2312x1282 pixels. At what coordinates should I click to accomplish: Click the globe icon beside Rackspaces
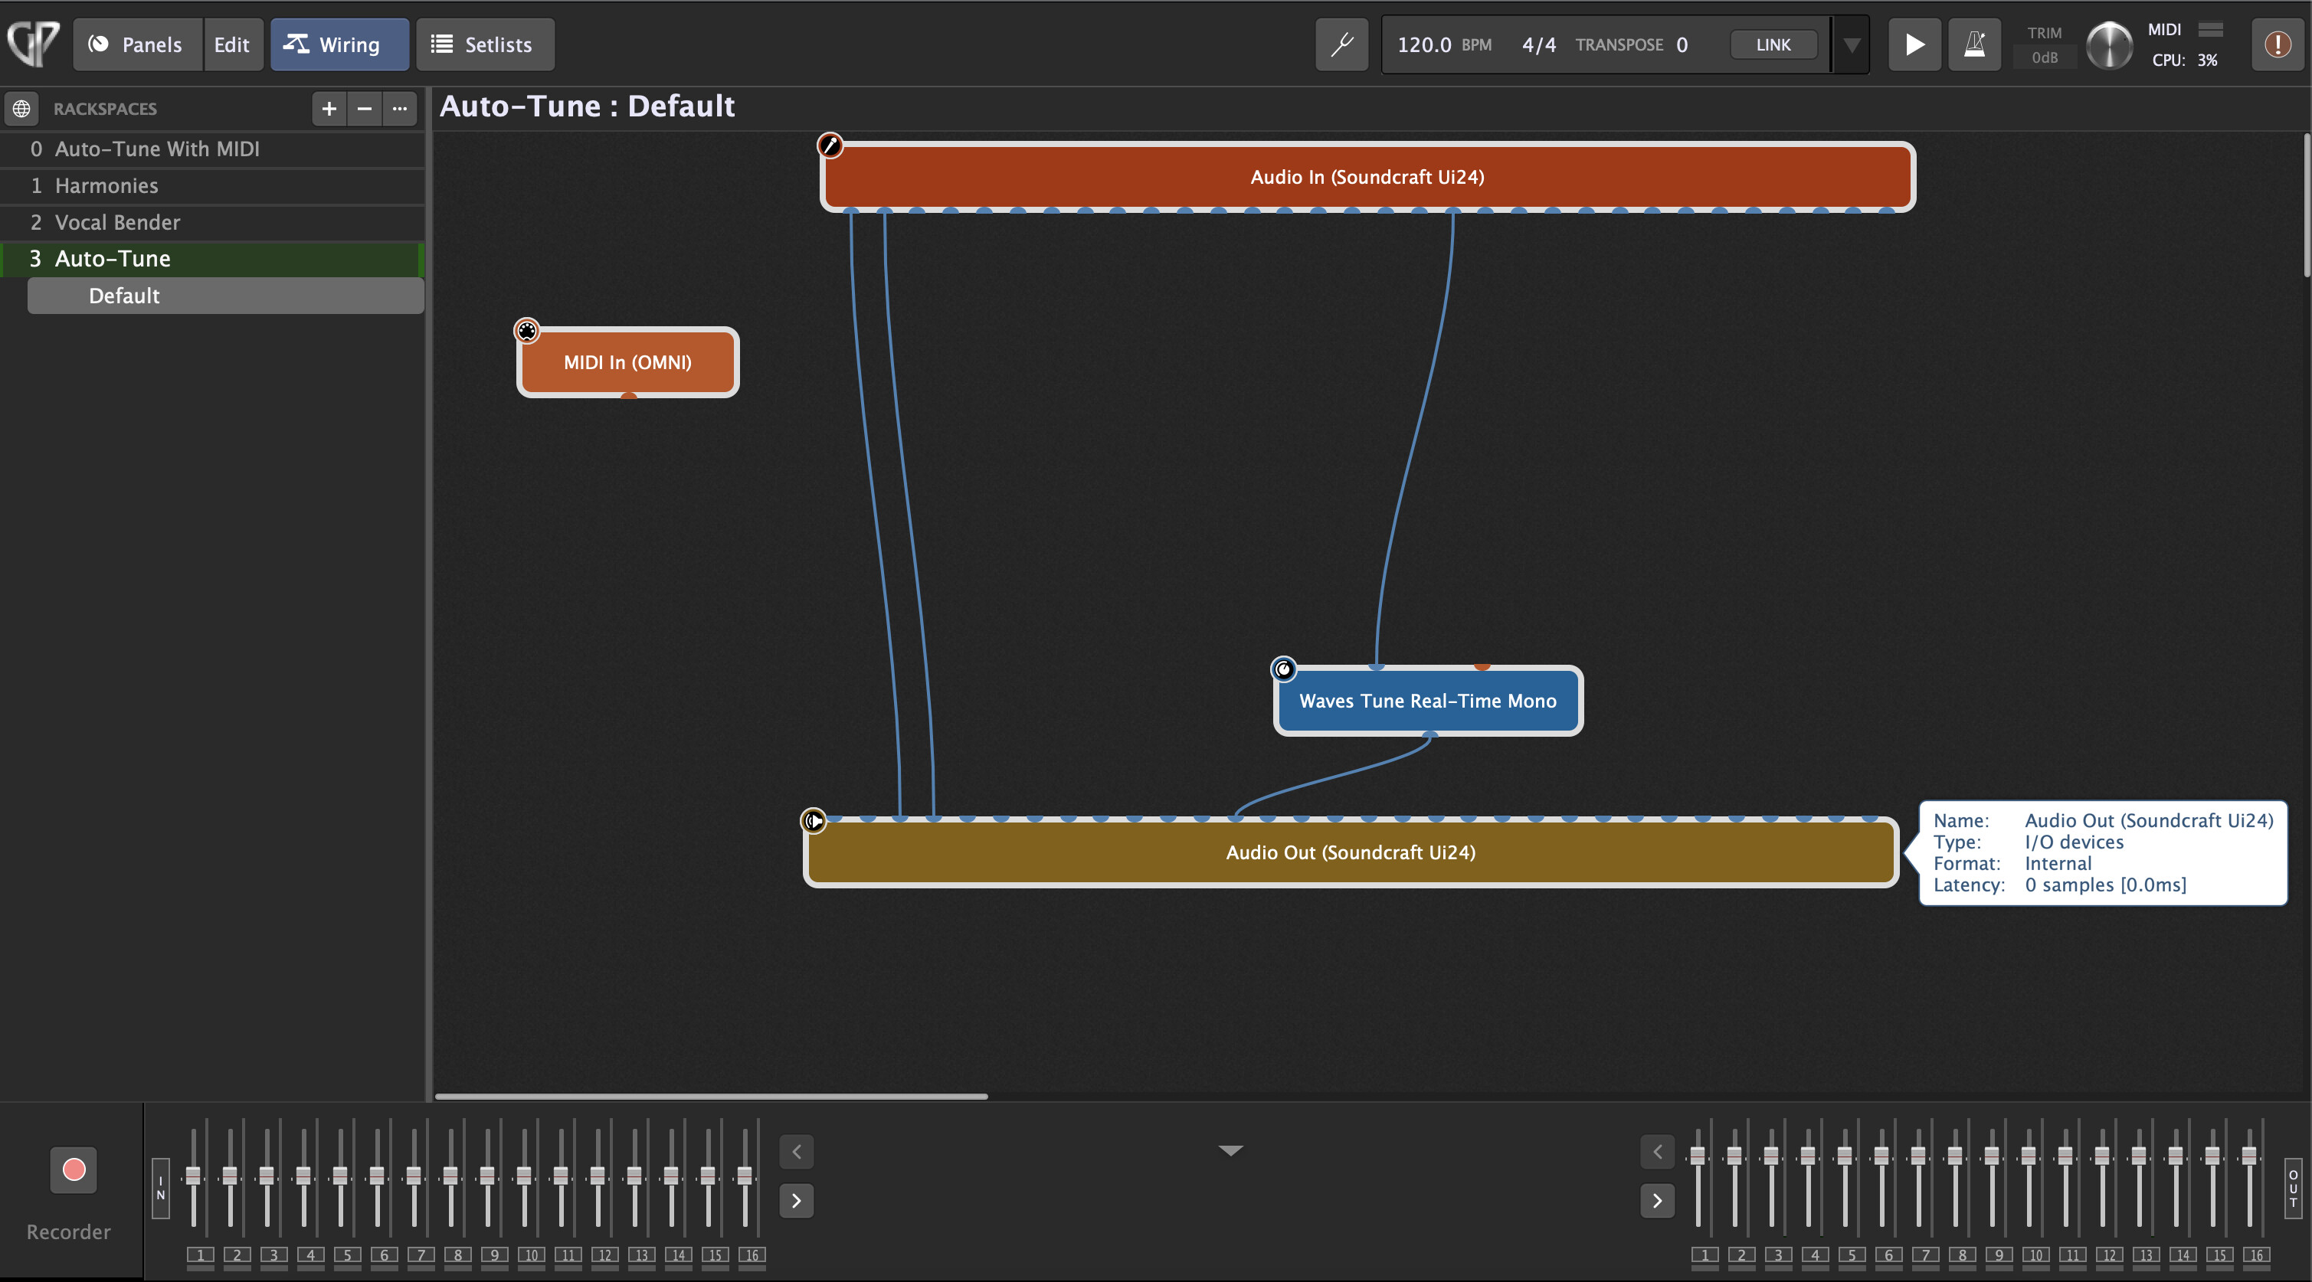[x=21, y=109]
